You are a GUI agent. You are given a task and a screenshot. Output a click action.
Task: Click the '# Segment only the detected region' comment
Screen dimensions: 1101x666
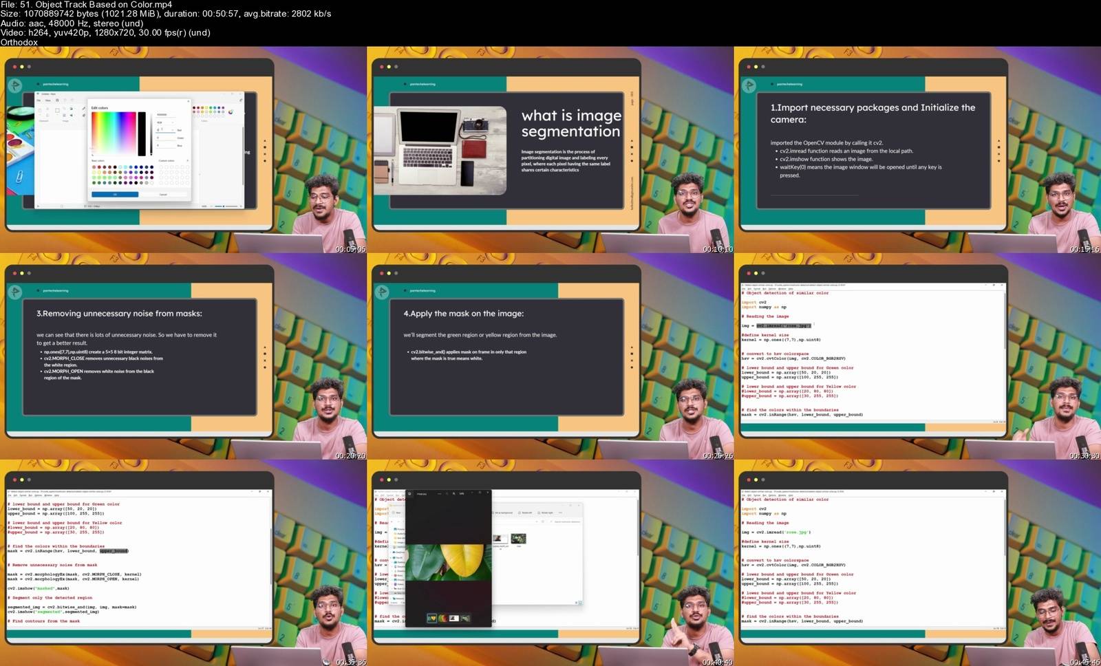coord(50,598)
